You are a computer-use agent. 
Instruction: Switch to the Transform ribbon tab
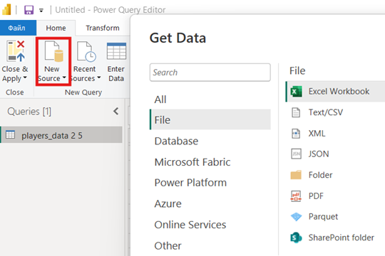click(x=103, y=28)
